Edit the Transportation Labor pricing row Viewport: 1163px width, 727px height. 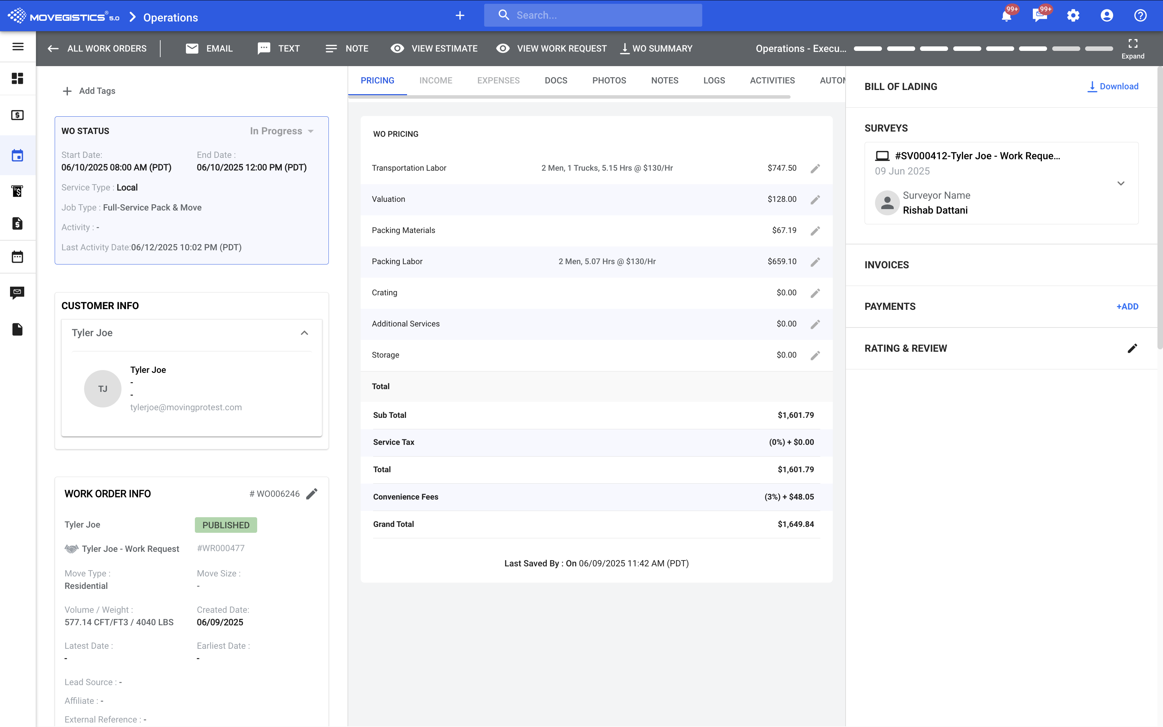coord(815,168)
